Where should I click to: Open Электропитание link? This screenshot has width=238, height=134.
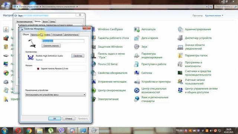tap(108, 99)
